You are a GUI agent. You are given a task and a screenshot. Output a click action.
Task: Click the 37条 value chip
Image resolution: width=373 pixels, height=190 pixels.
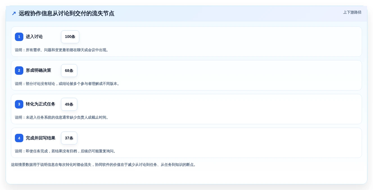point(69,138)
